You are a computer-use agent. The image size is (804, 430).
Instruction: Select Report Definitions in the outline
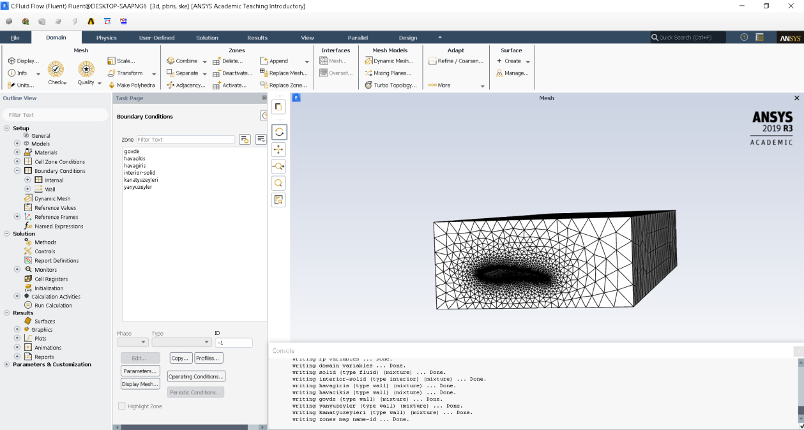pyautogui.click(x=56, y=260)
